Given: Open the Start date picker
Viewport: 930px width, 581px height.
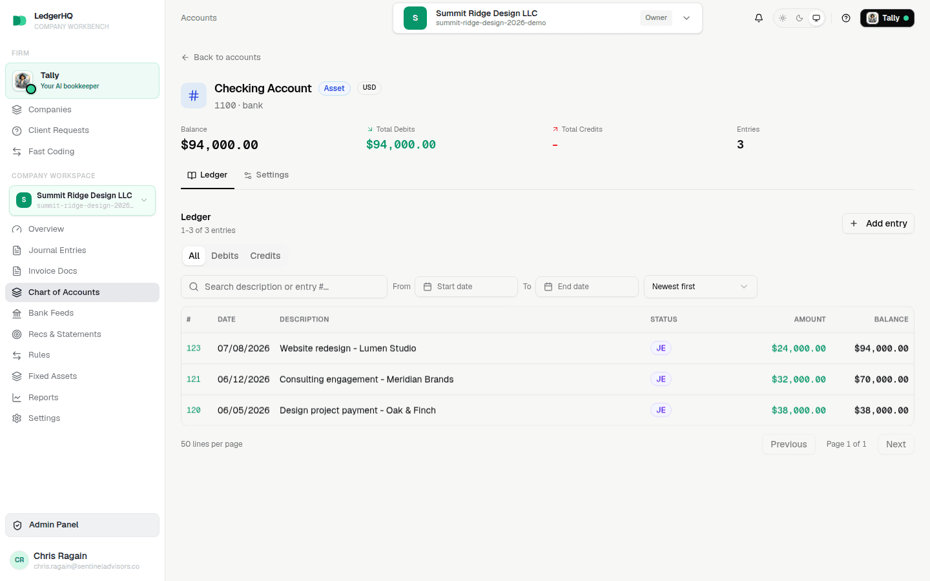Looking at the screenshot, I should pyautogui.click(x=466, y=287).
